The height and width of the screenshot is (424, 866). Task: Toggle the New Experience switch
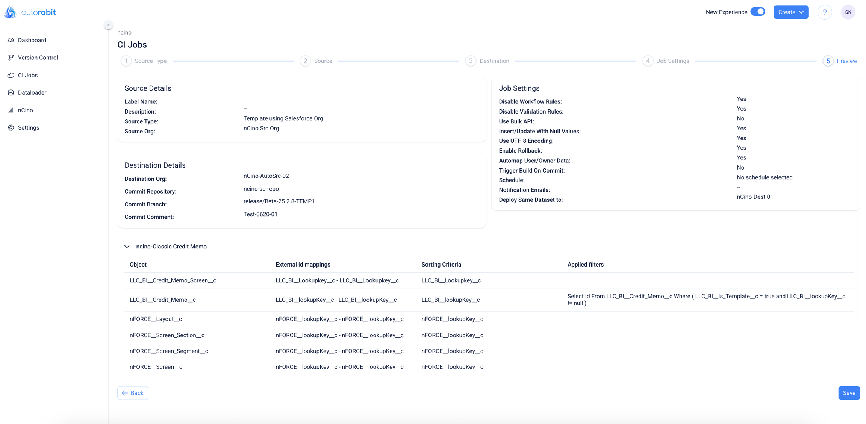(757, 12)
